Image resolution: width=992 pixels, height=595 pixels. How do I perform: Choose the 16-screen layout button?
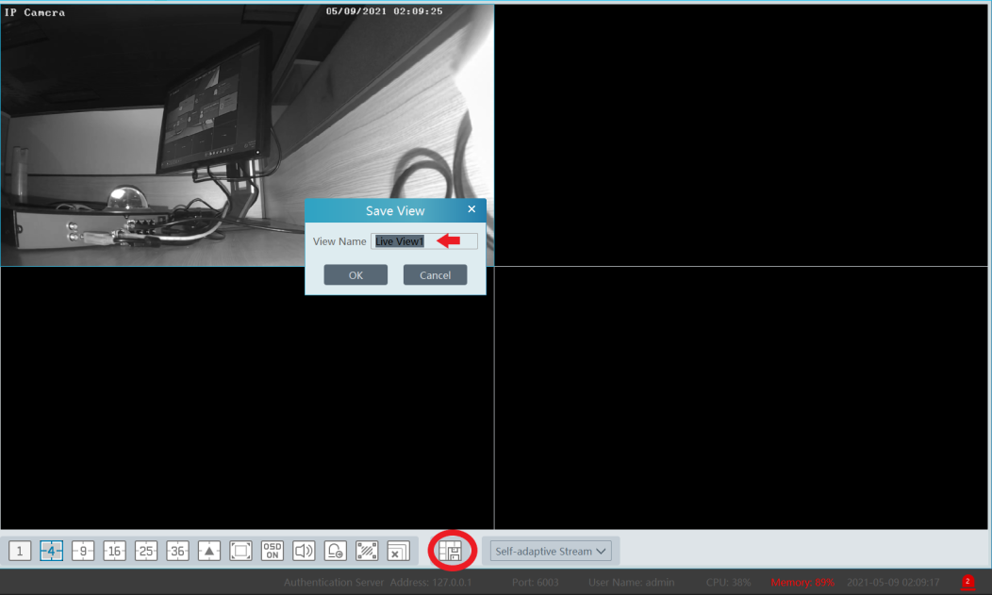(114, 552)
